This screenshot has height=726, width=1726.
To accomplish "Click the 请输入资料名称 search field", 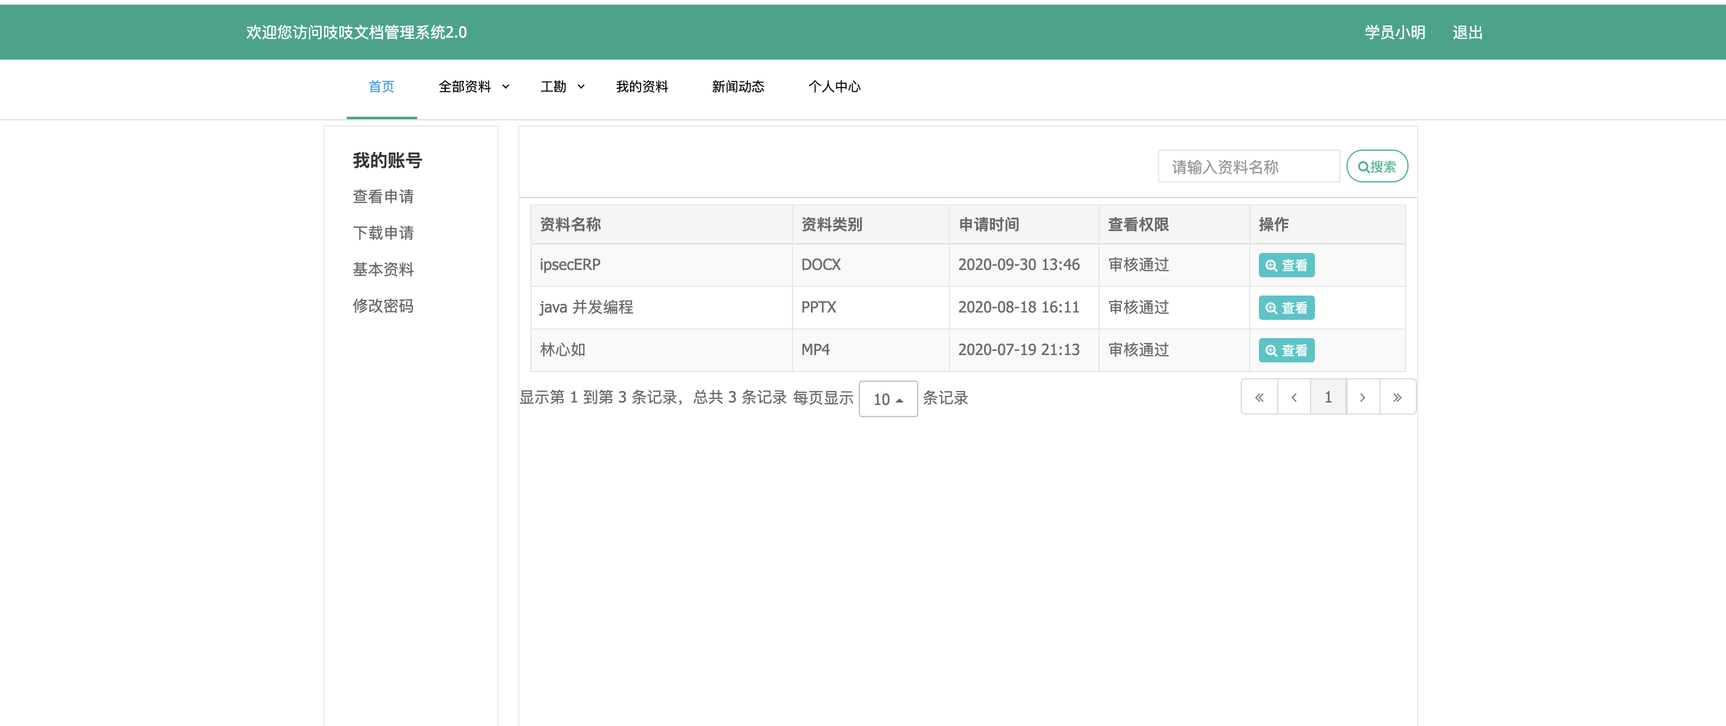I will tap(1247, 167).
